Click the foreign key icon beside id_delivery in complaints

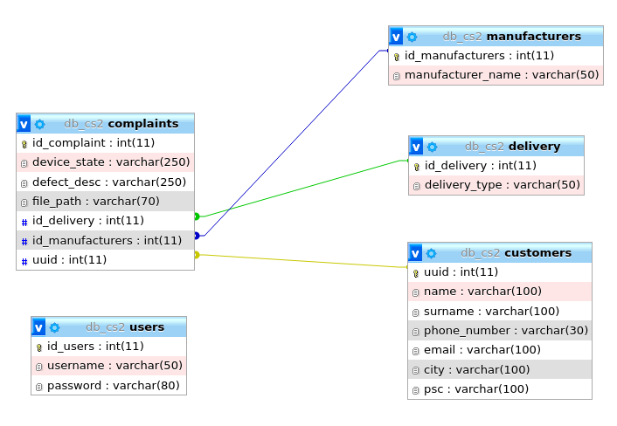[24, 221]
